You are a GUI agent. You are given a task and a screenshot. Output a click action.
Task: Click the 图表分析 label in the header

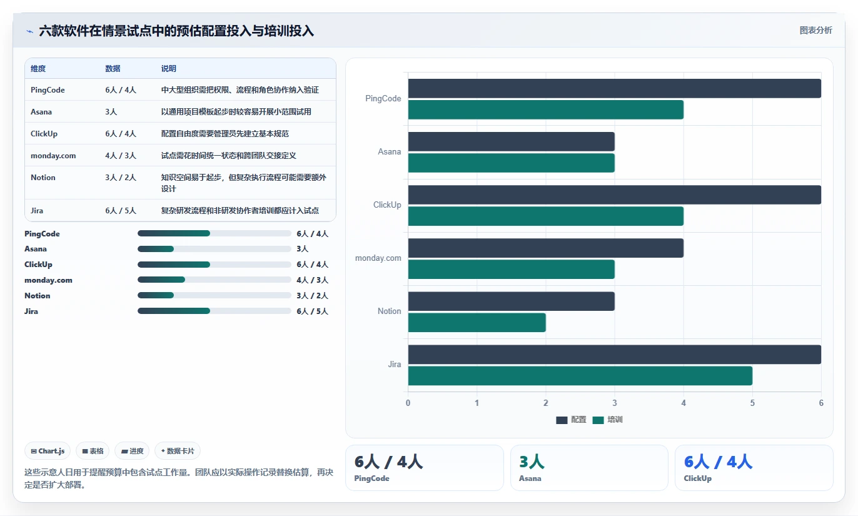[x=815, y=30]
